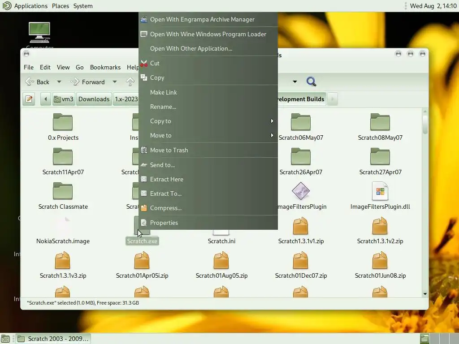Screen dimensions: 459x344
Task: Click the Back button
Action: point(38,82)
